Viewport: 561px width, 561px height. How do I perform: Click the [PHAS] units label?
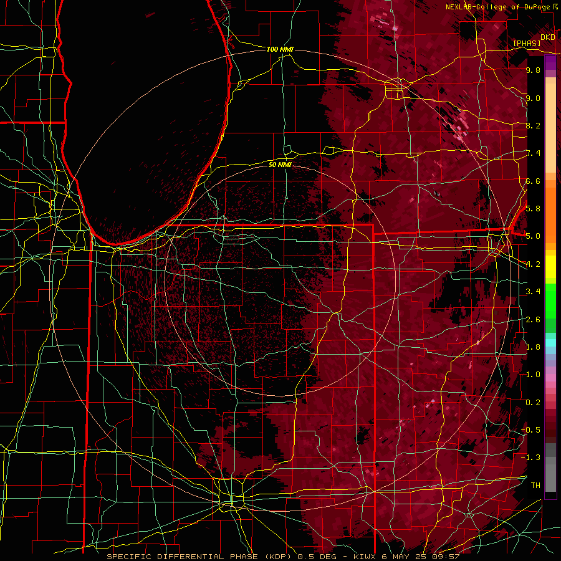pos(527,43)
